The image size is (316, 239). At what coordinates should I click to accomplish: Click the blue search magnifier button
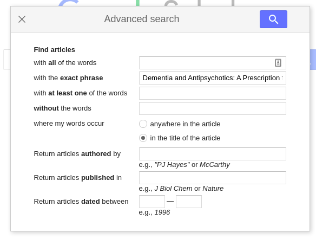click(x=273, y=19)
